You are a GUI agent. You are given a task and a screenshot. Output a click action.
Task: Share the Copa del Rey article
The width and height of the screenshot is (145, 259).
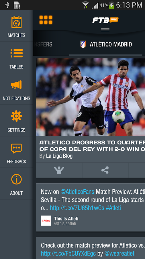click(x=105, y=170)
